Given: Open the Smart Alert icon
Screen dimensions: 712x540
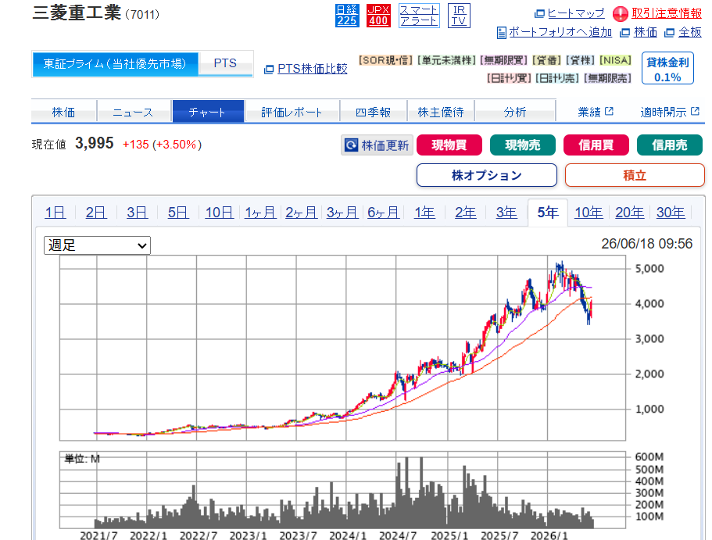Looking at the screenshot, I should [419, 16].
